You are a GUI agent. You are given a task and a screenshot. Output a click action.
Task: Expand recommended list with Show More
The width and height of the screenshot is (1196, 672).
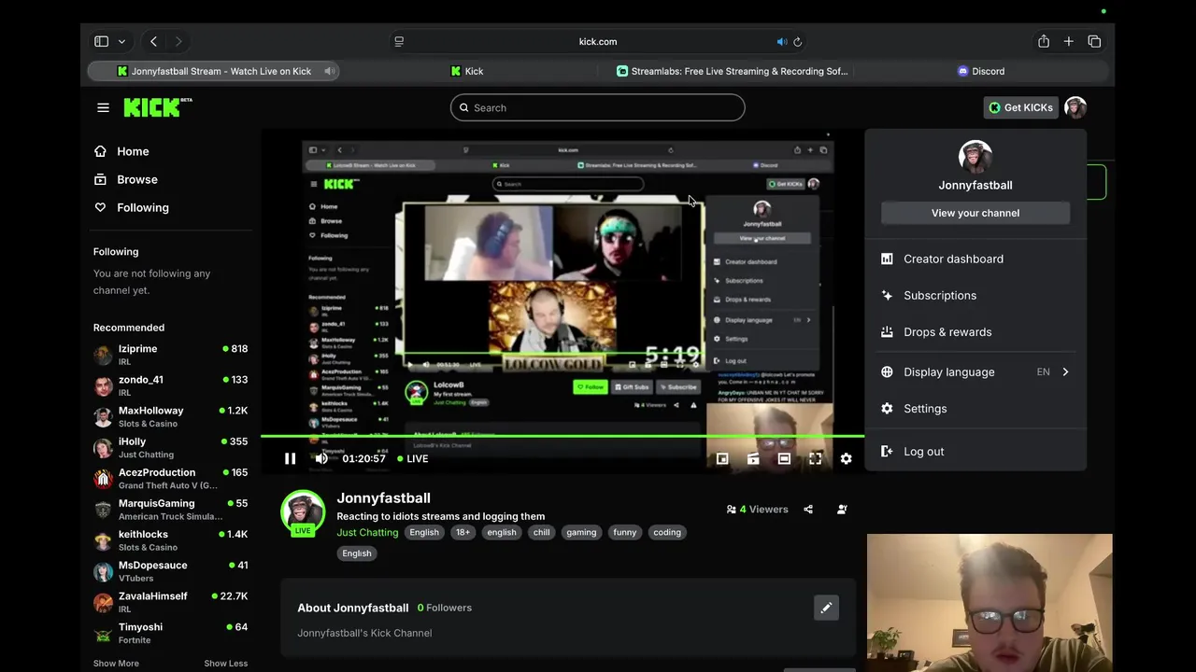tap(116, 664)
